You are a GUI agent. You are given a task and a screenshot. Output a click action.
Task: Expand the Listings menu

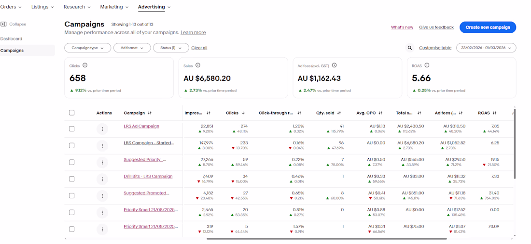pos(42,7)
